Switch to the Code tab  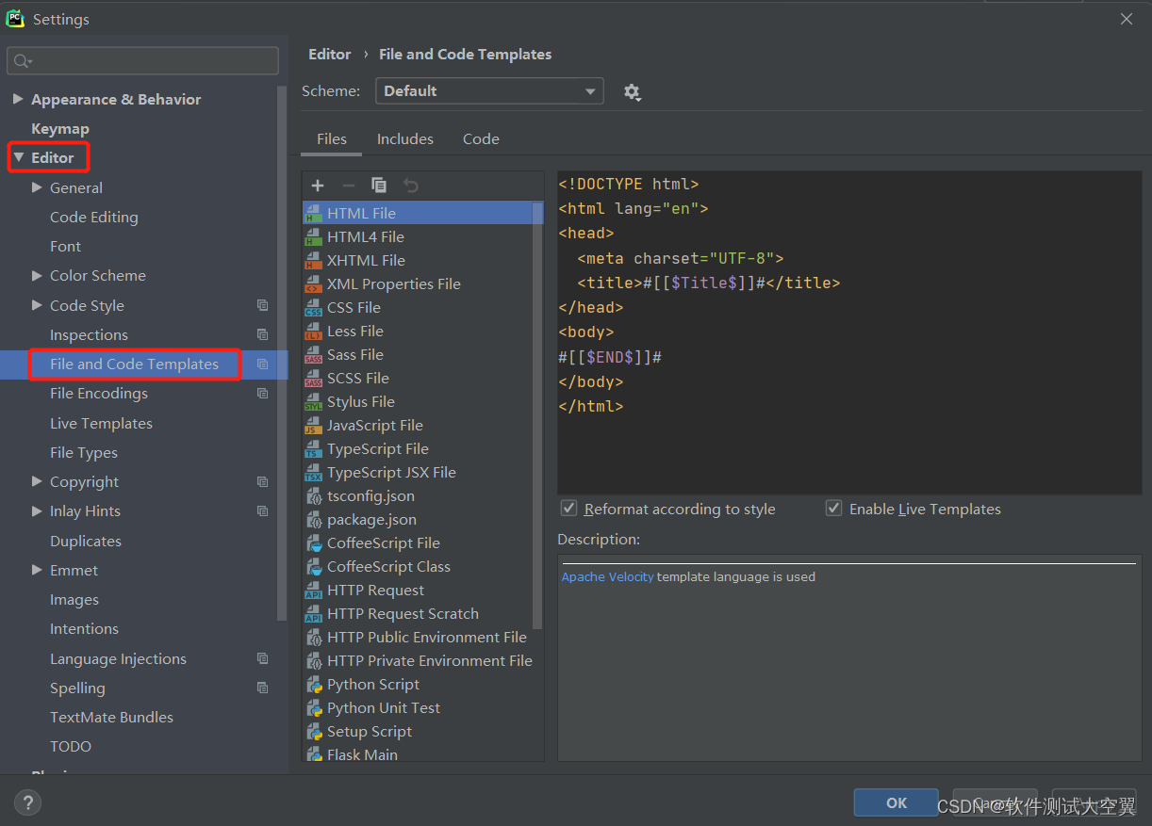pyautogui.click(x=481, y=139)
